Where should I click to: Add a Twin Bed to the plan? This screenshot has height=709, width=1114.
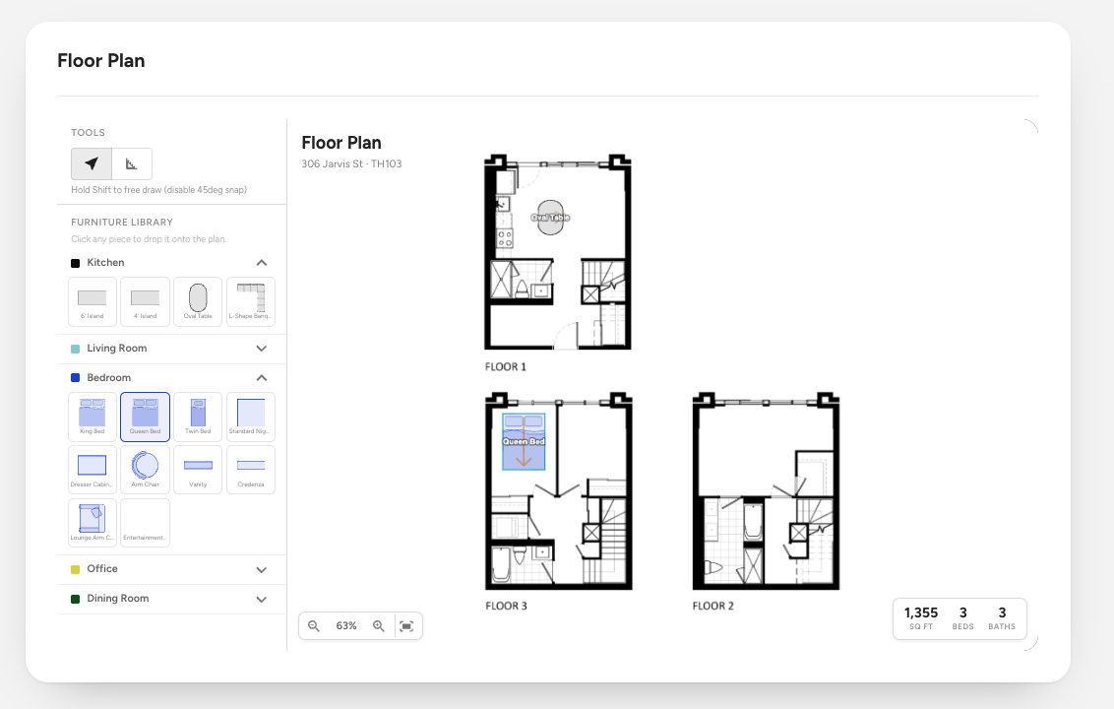[198, 417]
